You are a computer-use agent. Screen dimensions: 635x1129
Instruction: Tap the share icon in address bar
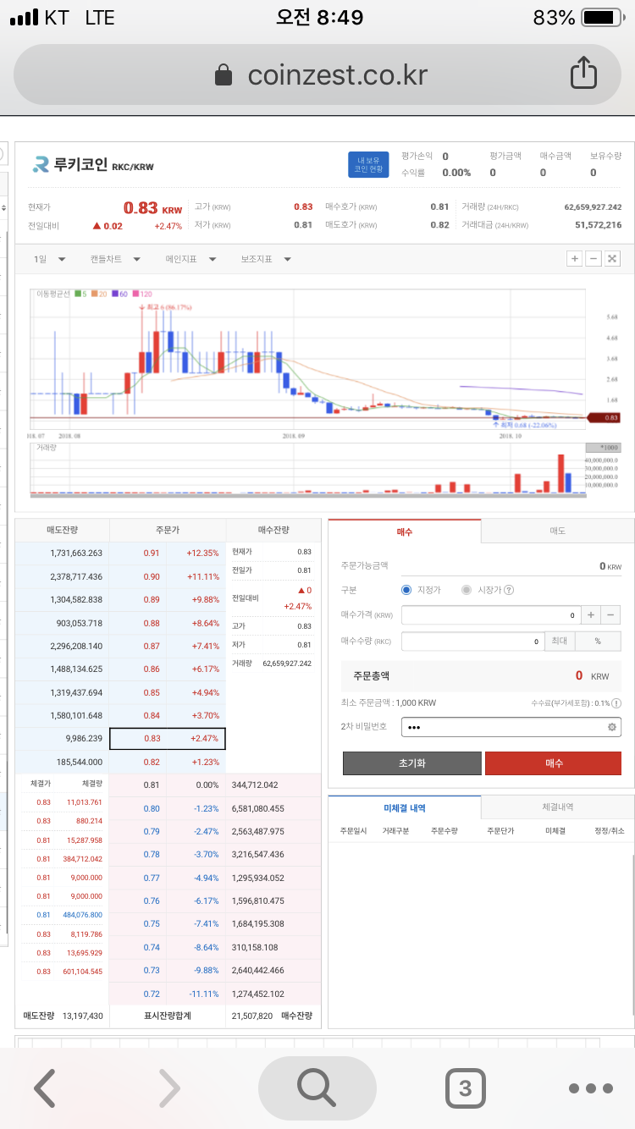(583, 74)
